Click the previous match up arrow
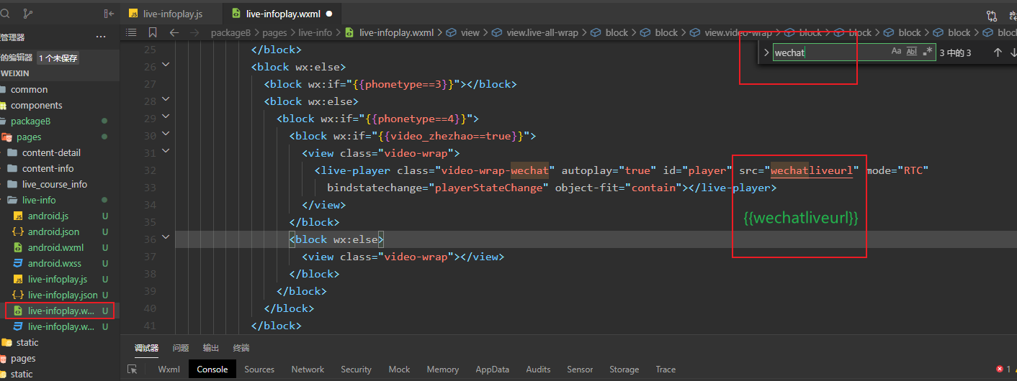Image resolution: width=1017 pixels, height=381 pixels. coord(998,52)
